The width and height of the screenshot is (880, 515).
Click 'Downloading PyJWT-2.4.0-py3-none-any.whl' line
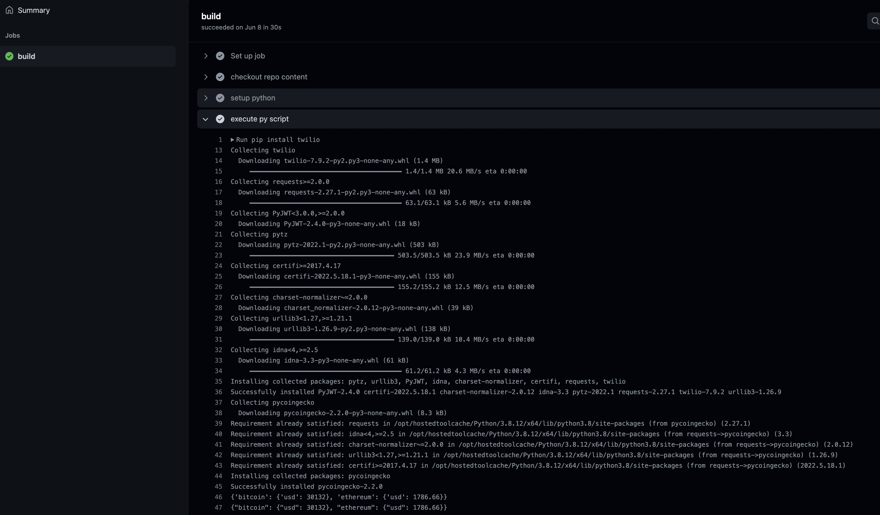click(329, 224)
